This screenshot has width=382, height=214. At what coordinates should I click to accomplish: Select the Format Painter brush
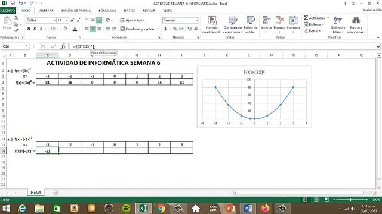16,30
